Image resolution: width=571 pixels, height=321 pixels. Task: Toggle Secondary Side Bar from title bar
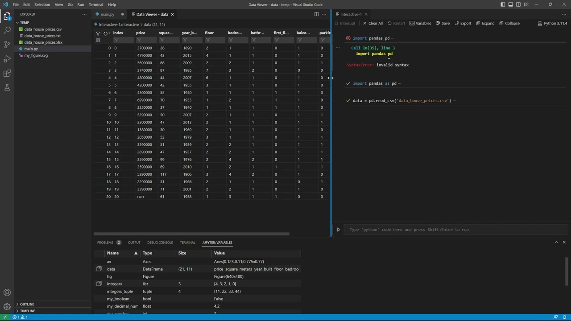tap(518, 4)
